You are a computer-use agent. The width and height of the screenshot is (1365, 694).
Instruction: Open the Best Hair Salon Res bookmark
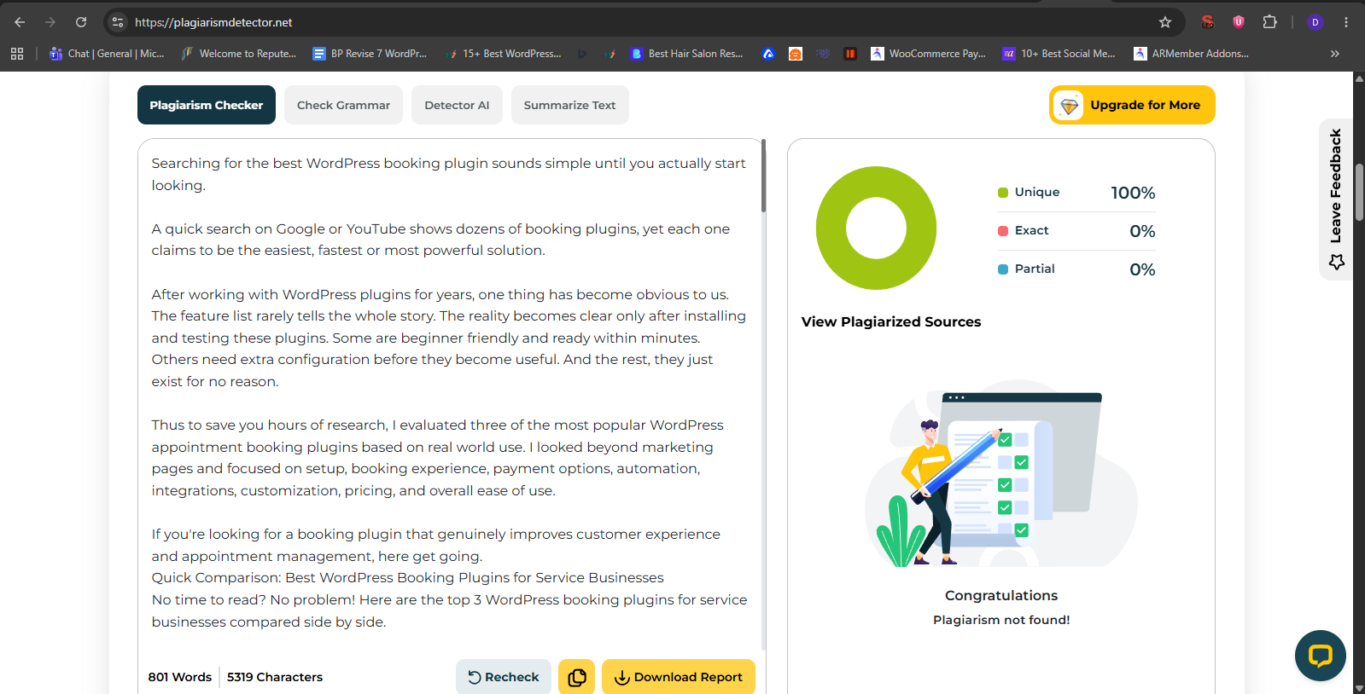pos(686,54)
